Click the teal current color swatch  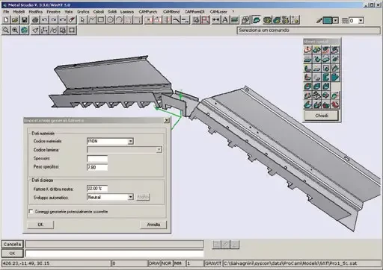(x=328, y=21)
